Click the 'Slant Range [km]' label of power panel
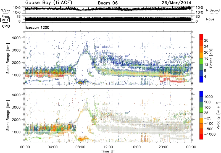221x153 pixels. [x=8, y=58]
